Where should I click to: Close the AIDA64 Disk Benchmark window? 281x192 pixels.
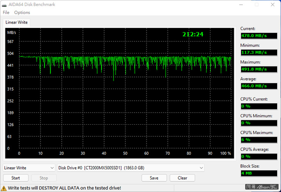[273, 5]
